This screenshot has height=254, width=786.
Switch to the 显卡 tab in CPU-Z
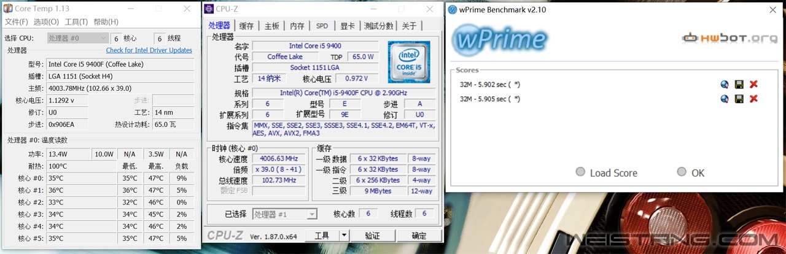point(348,26)
